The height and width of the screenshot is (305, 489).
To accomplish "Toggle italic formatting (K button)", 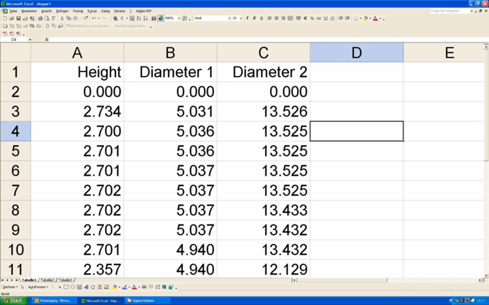I will 254,18.
